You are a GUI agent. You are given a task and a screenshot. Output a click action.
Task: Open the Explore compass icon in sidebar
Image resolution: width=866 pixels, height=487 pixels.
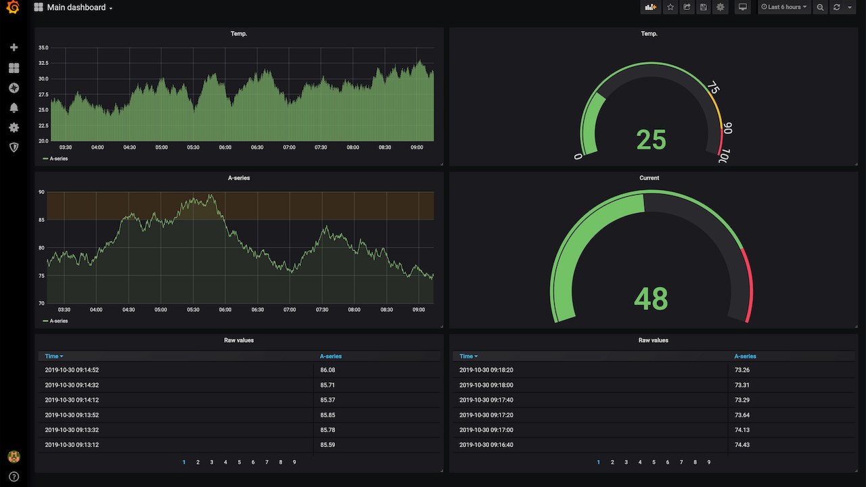(14, 88)
